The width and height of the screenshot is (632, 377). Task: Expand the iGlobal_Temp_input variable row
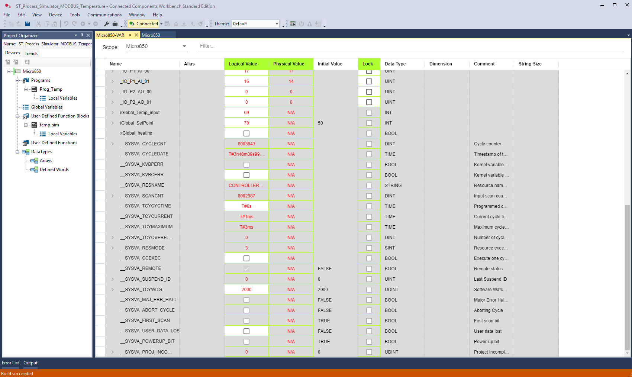113,113
